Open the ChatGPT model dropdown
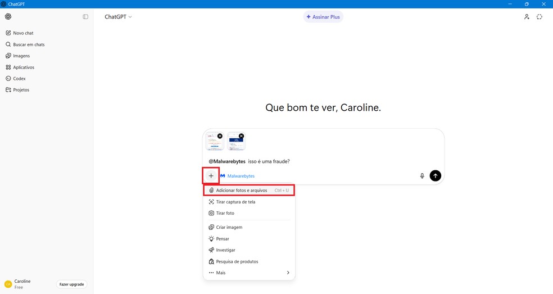553x294 pixels. point(118,17)
